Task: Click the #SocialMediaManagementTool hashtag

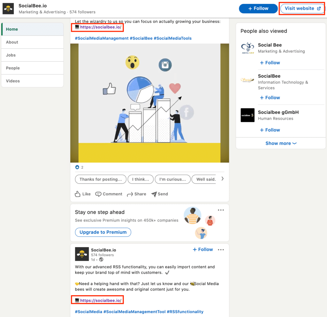Action: pos(134,312)
